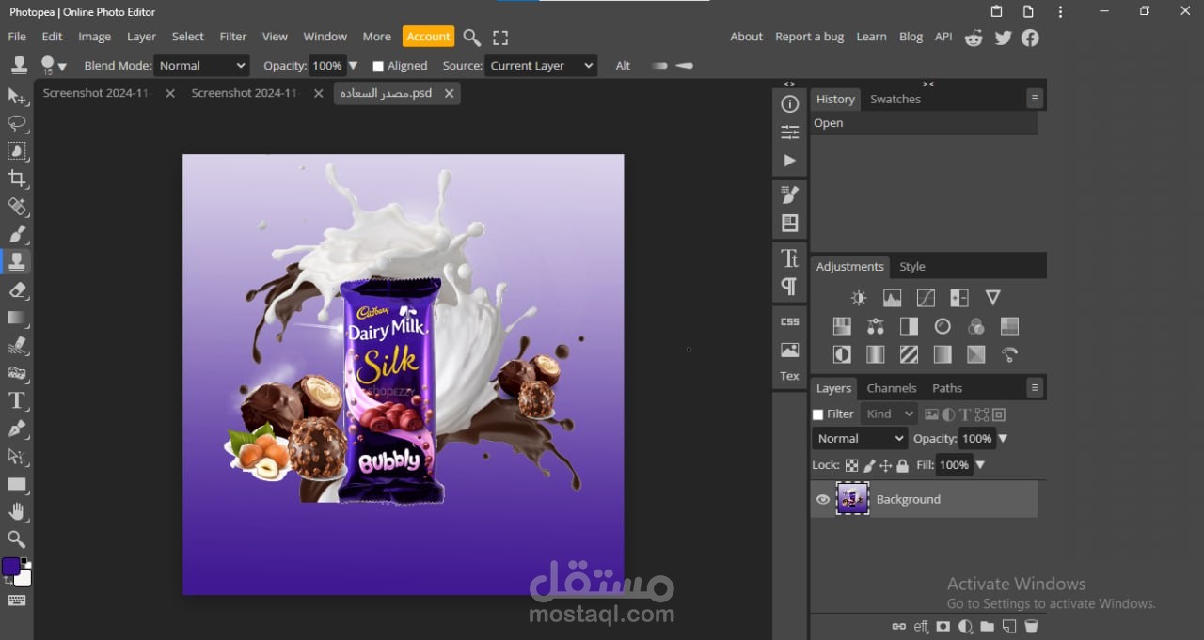Select the Zoom tool in left toolbar
Screen dimensions: 1204x640
pos(16,539)
